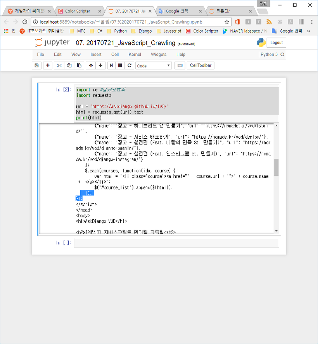This screenshot has width=318, height=344.
Task: Open the command palette keyboard icon
Action: [x=180, y=65]
